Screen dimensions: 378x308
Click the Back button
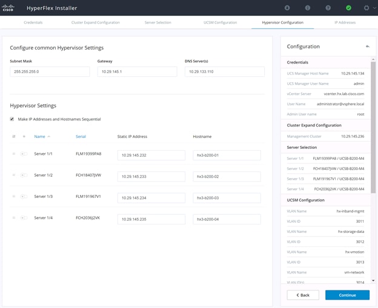[x=303, y=295]
